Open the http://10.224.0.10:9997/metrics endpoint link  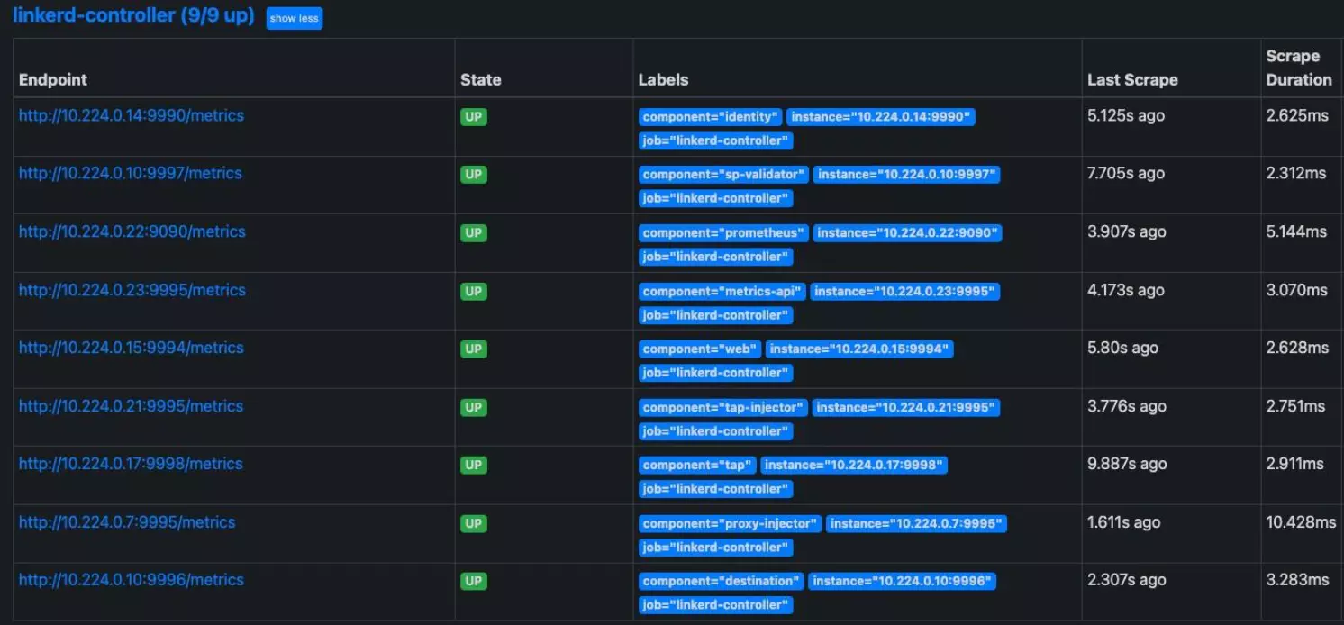[131, 173]
